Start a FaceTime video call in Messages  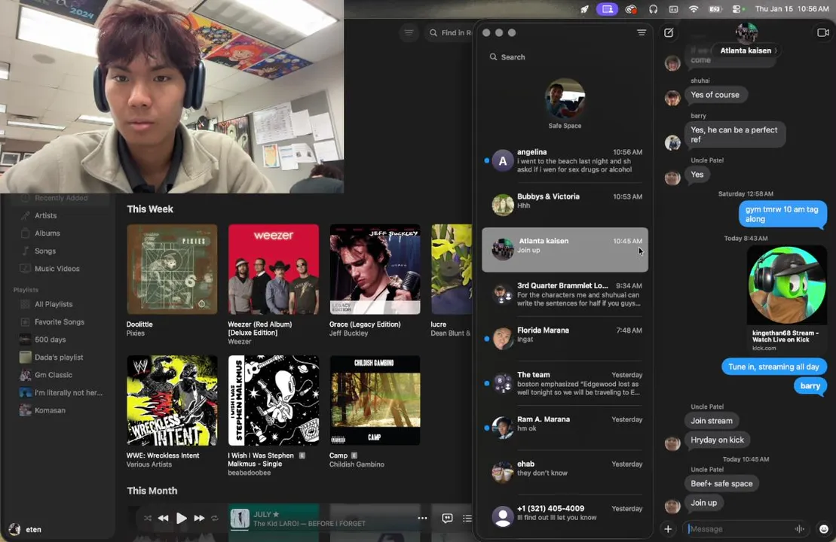pos(822,32)
